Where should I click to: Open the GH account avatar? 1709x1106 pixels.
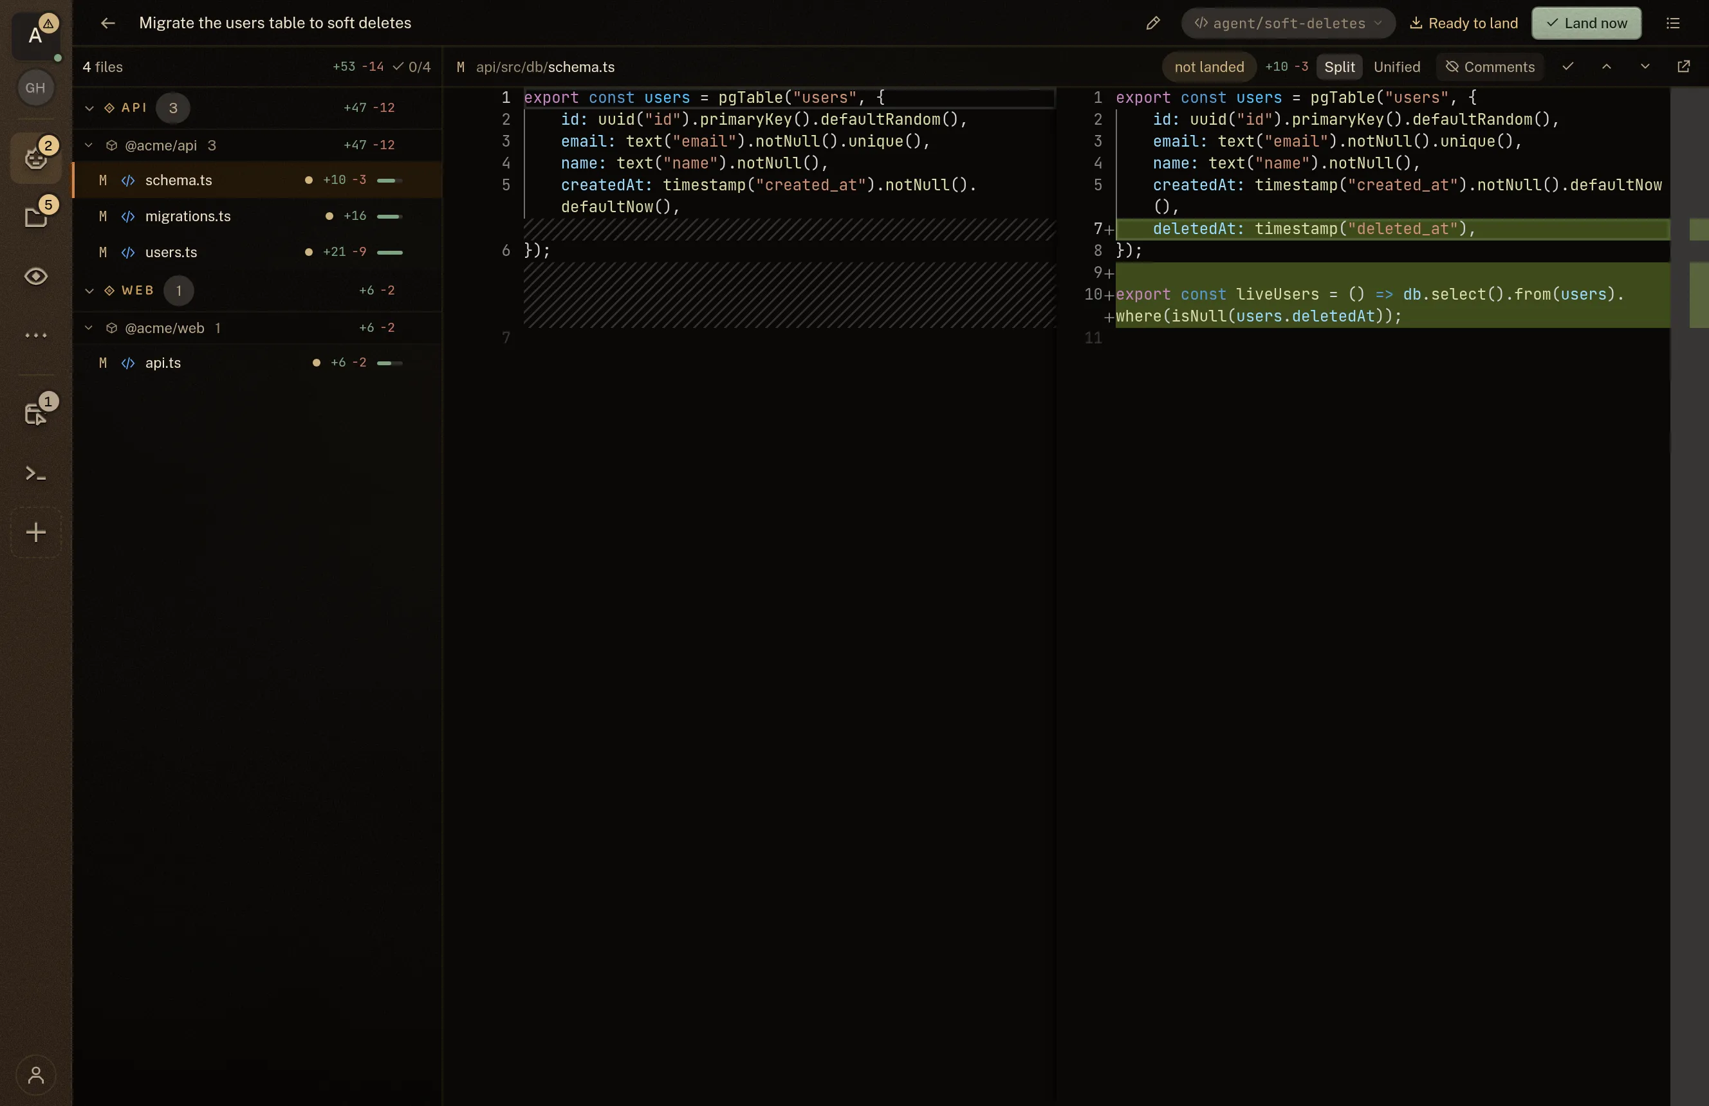pyautogui.click(x=35, y=87)
